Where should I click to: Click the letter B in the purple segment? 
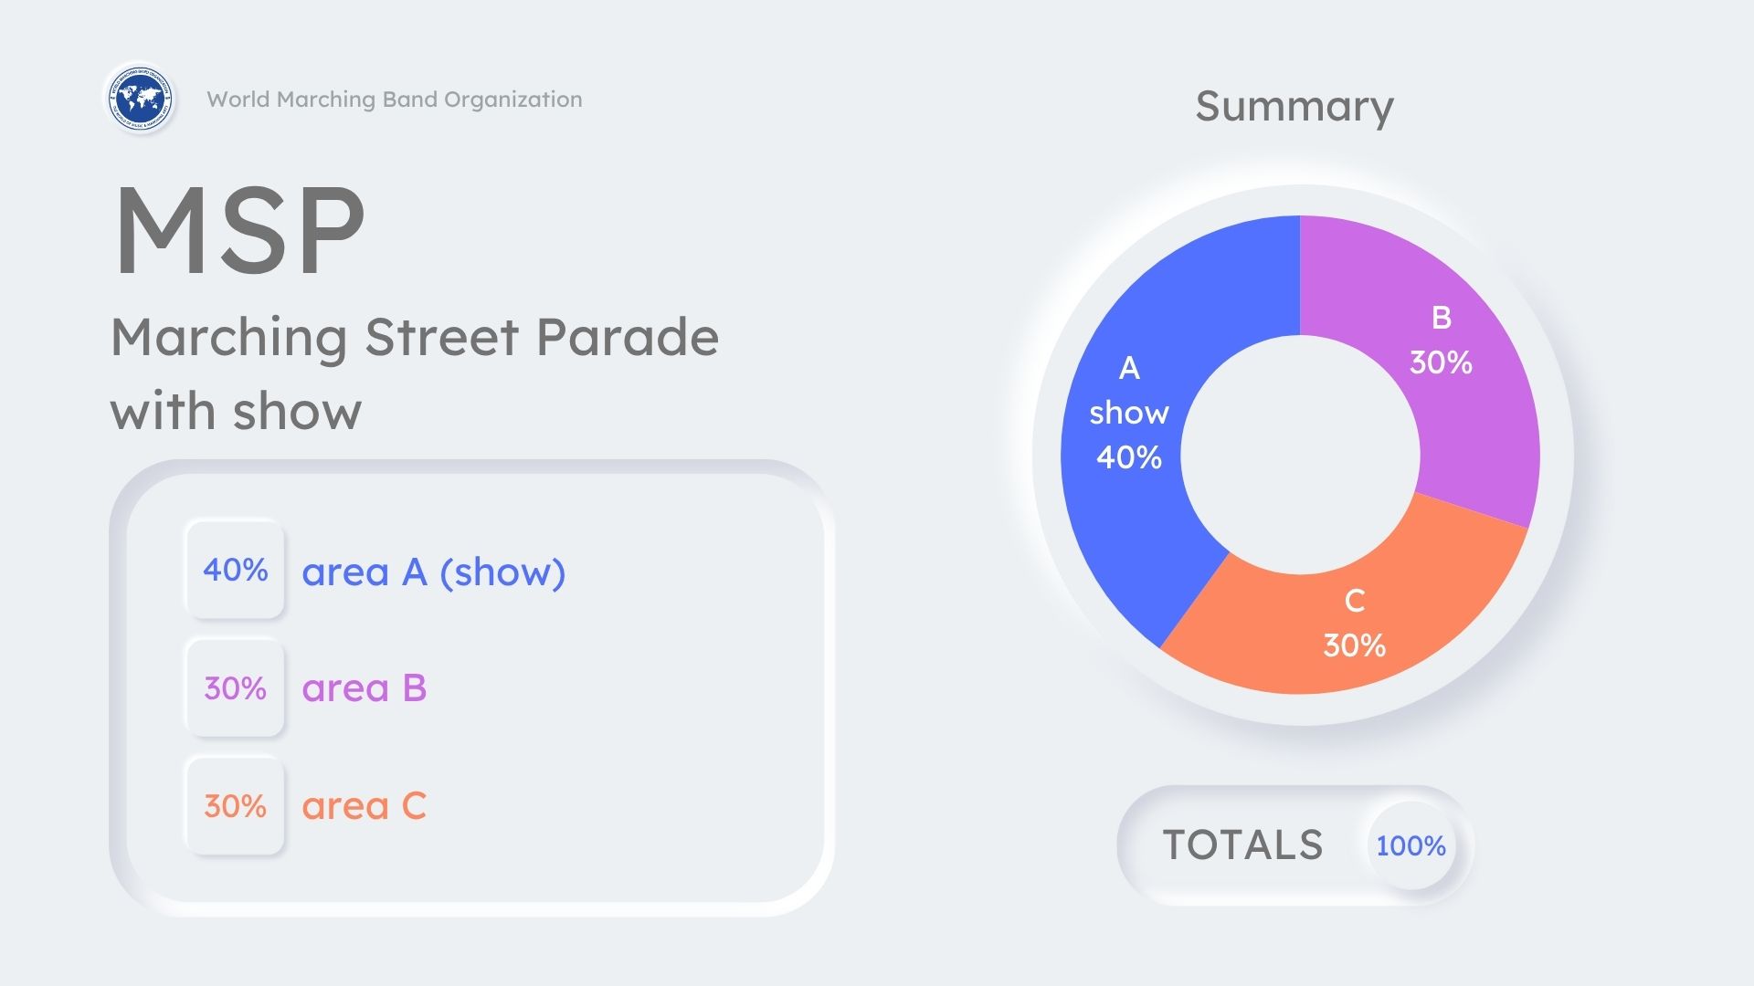point(1441,318)
